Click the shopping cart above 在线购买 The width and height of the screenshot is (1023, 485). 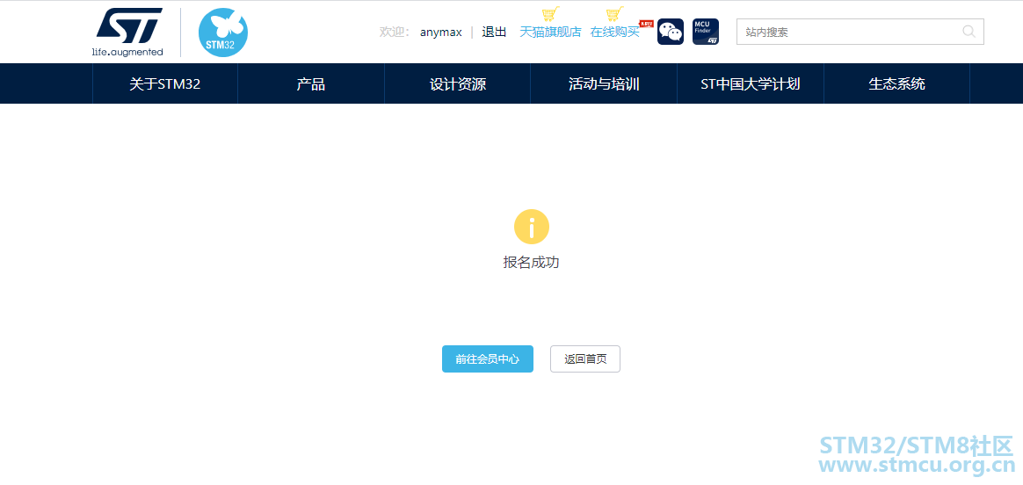pos(614,14)
